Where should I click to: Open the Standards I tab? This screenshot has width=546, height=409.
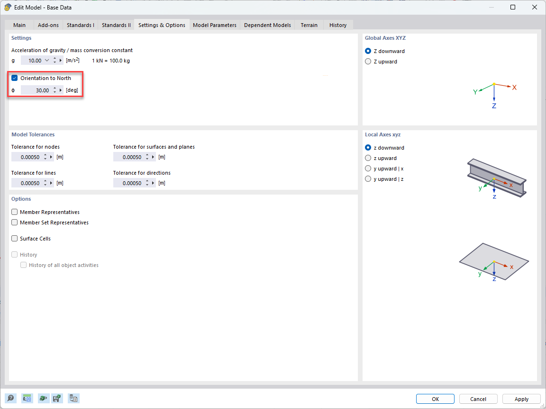[x=80, y=25]
